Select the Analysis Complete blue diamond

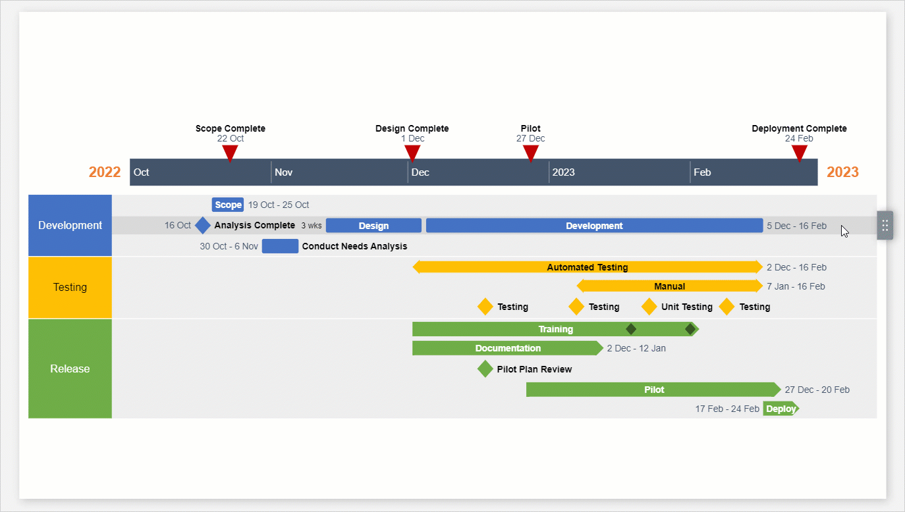pyautogui.click(x=203, y=225)
